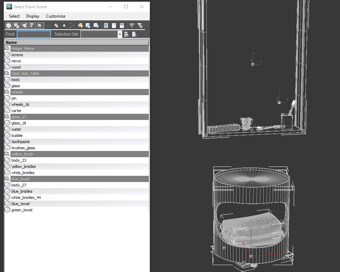The image size is (340, 272).
Task: Click the Name column header
Action: (x=77, y=42)
